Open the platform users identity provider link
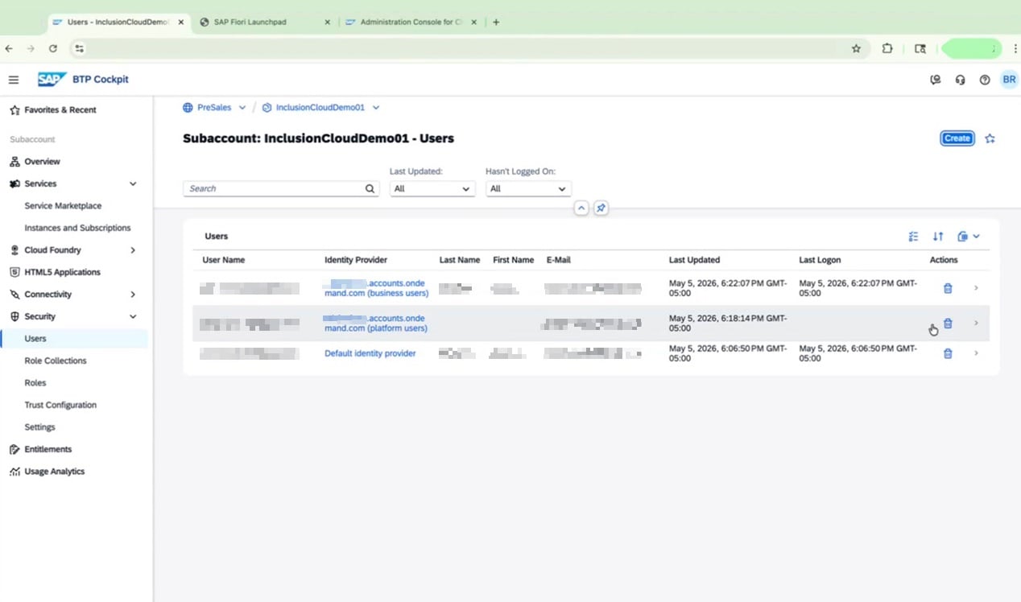This screenshot has width=1021, height=602. pos(375,324)
